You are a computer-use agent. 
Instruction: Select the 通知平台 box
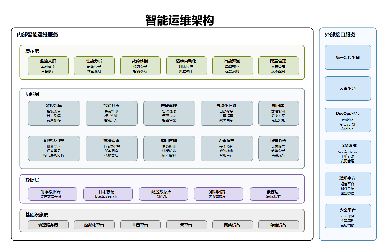tap(348, 184)
